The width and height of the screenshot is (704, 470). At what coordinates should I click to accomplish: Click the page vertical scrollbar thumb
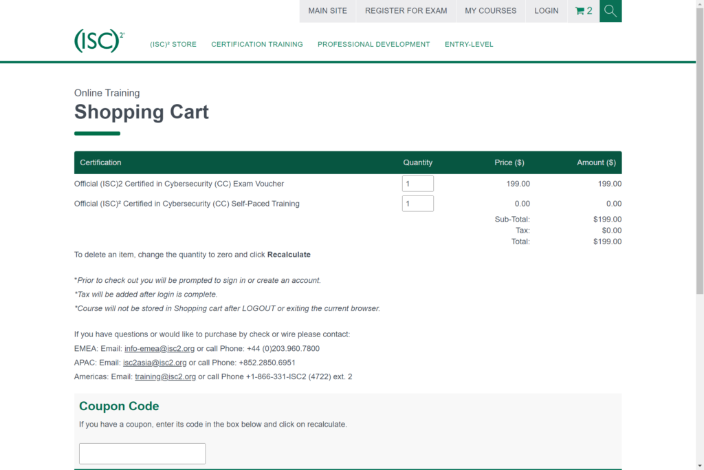pyautogui.click(x=700, y=151)
